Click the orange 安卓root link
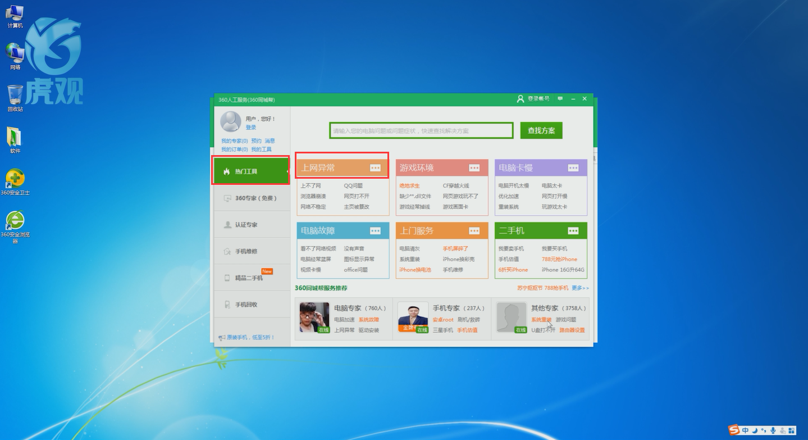 pyautogui.click(x=442, y=320)
